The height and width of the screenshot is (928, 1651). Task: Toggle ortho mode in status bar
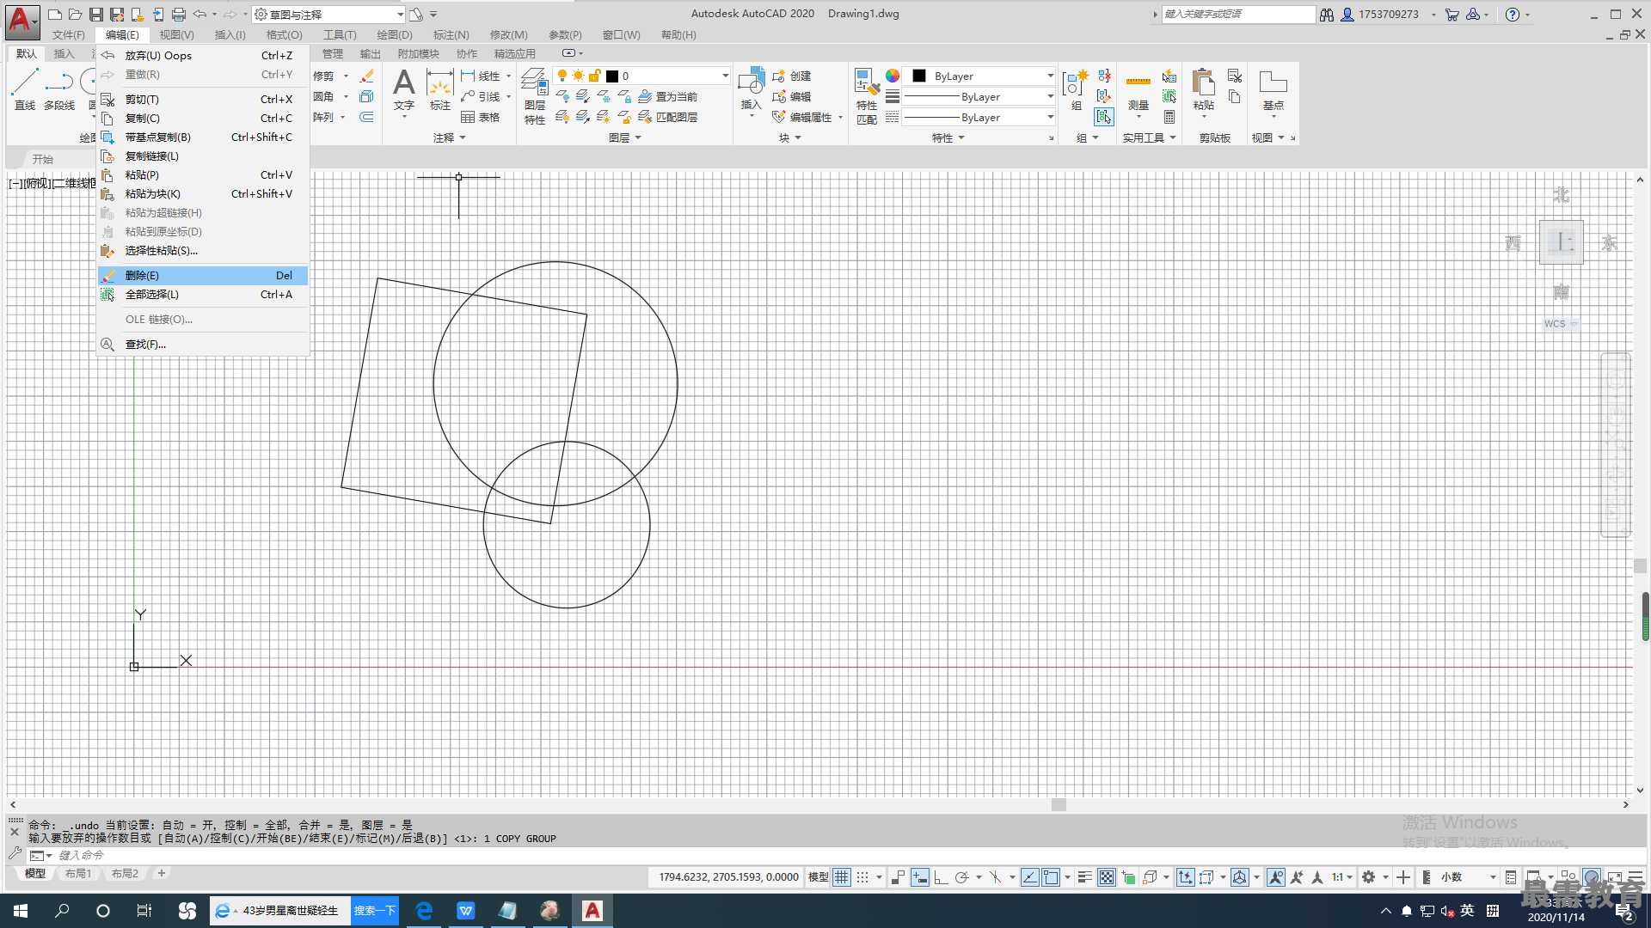pyautogui.click(x=941, y=877)
